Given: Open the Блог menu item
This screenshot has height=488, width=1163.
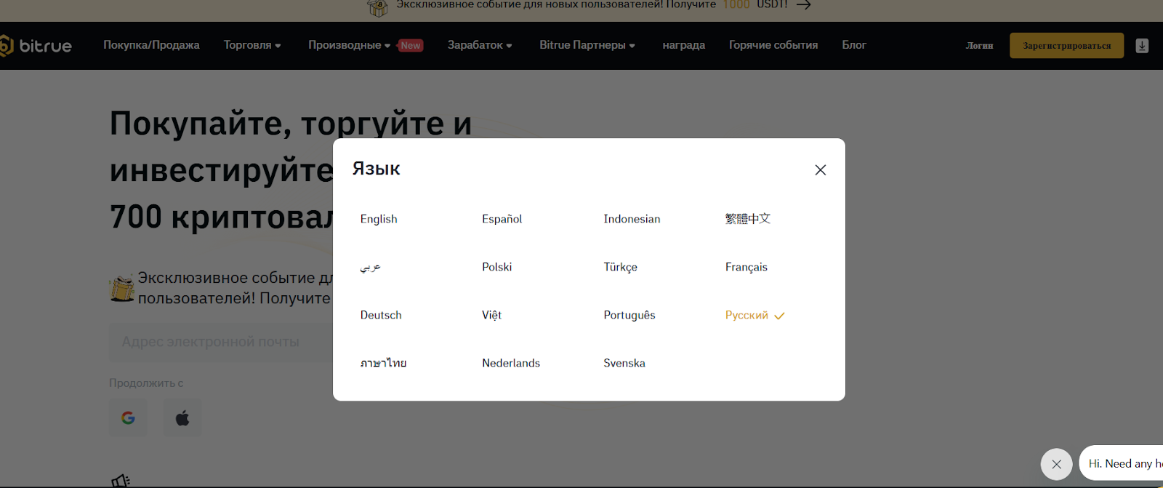Looking at the screenshot, I should coord(854,45).
